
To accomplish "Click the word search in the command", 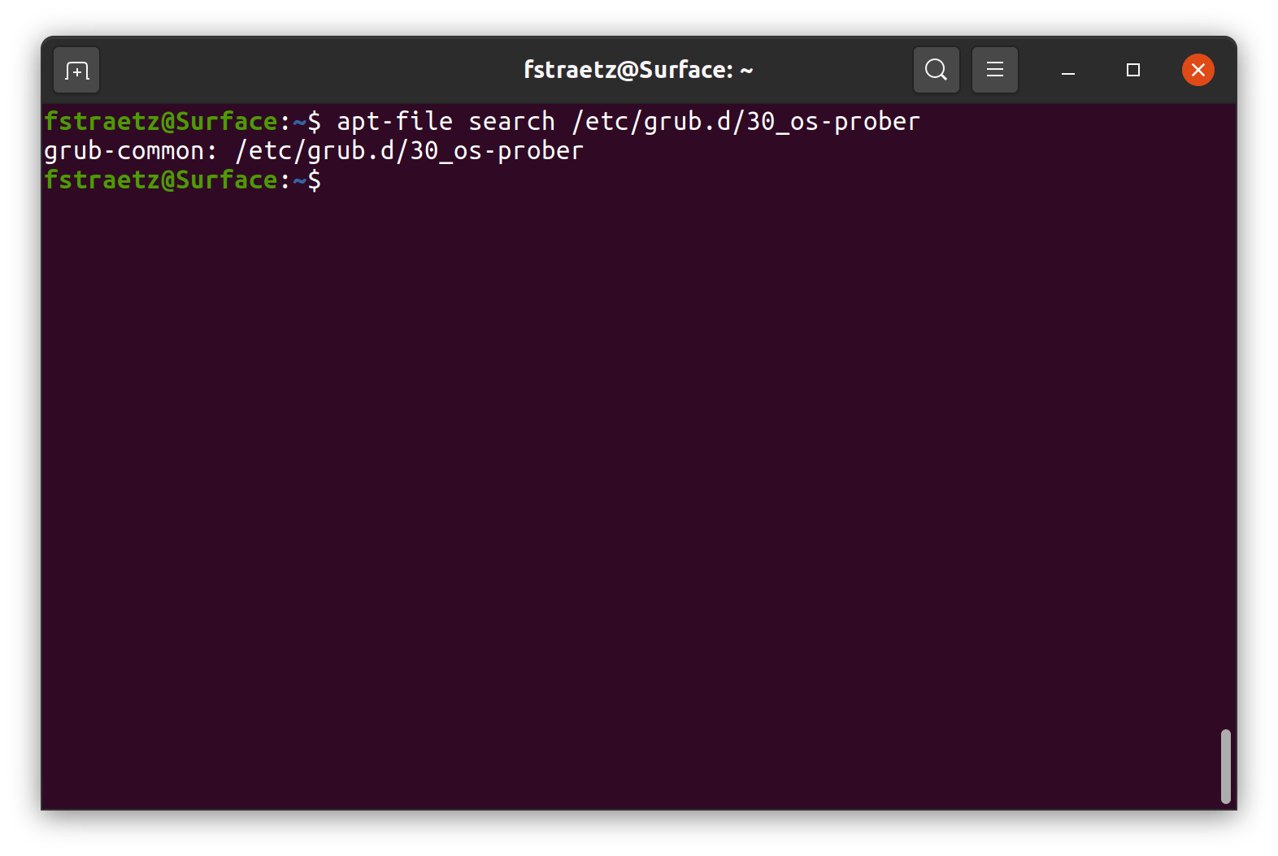I will 511,122.
